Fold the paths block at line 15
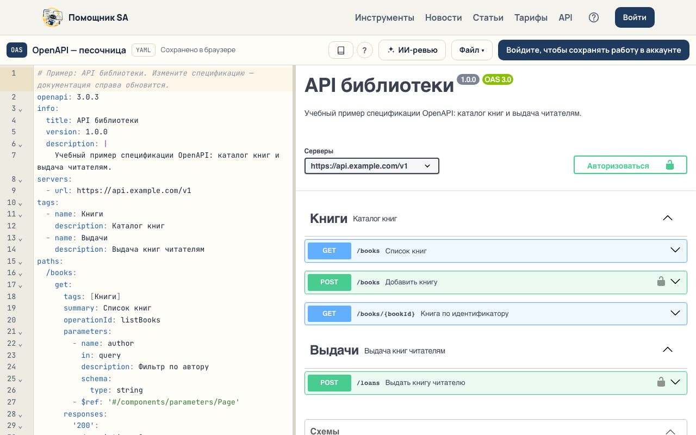The width and height of the screenshot is (696, 435). pyautogui.click(x=20, y=262)
